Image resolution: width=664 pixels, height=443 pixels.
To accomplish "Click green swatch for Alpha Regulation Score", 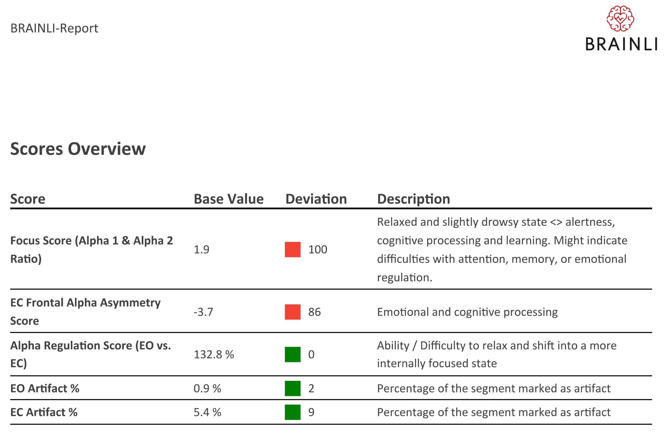I will pos(292,354).
